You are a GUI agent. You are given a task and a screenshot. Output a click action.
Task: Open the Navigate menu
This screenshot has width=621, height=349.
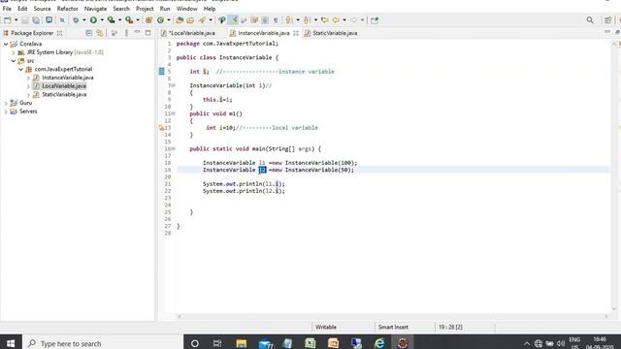[x=95, y=9]
